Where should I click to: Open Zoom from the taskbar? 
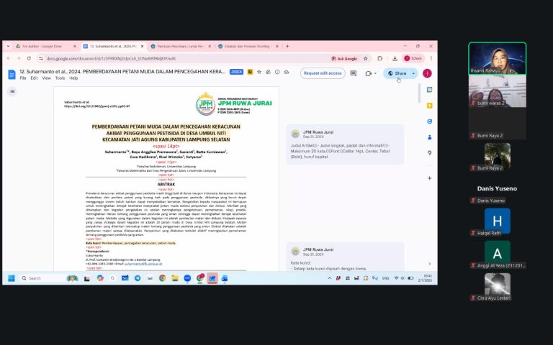pos(187,278)
